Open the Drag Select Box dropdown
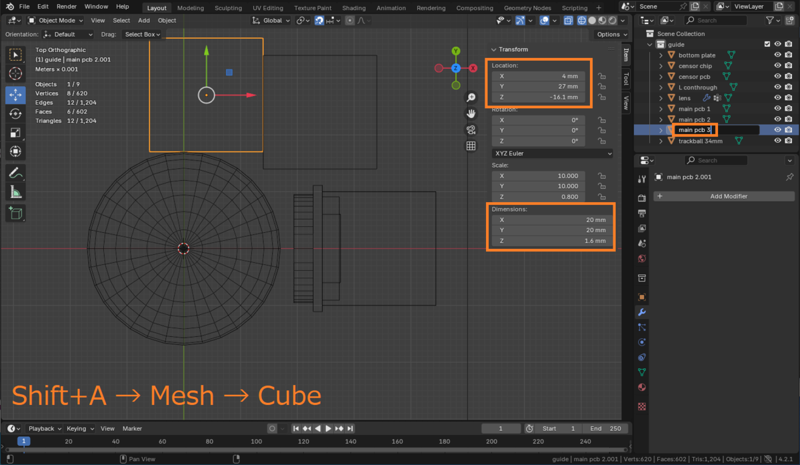800x465 pixels. coord(142,34)
